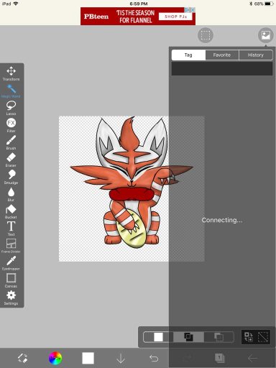Activate the Blur tool
Viewport: 276px width, 368px height.
11,194
